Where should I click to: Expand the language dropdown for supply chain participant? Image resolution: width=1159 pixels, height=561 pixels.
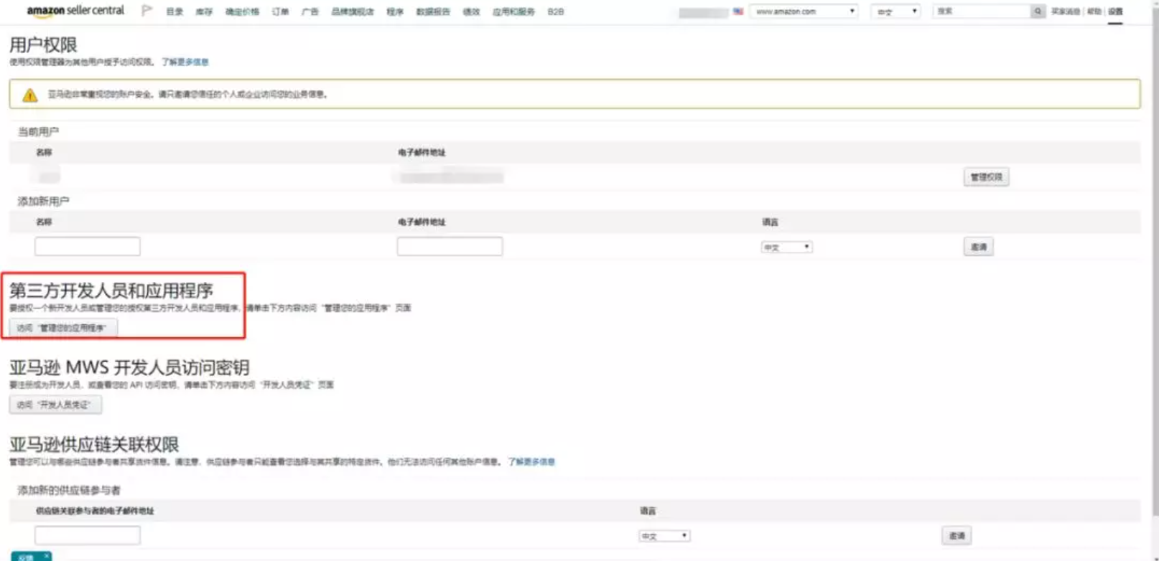664,536
